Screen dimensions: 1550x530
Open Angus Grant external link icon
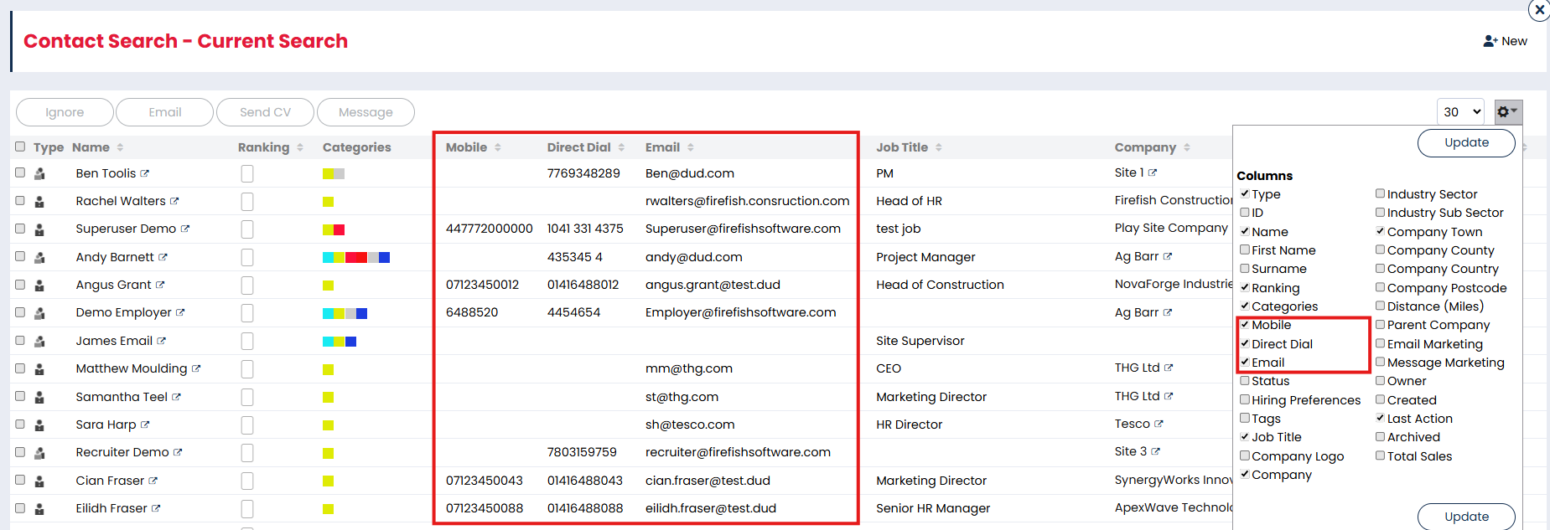pyautogui.click(x=160, y=285)
